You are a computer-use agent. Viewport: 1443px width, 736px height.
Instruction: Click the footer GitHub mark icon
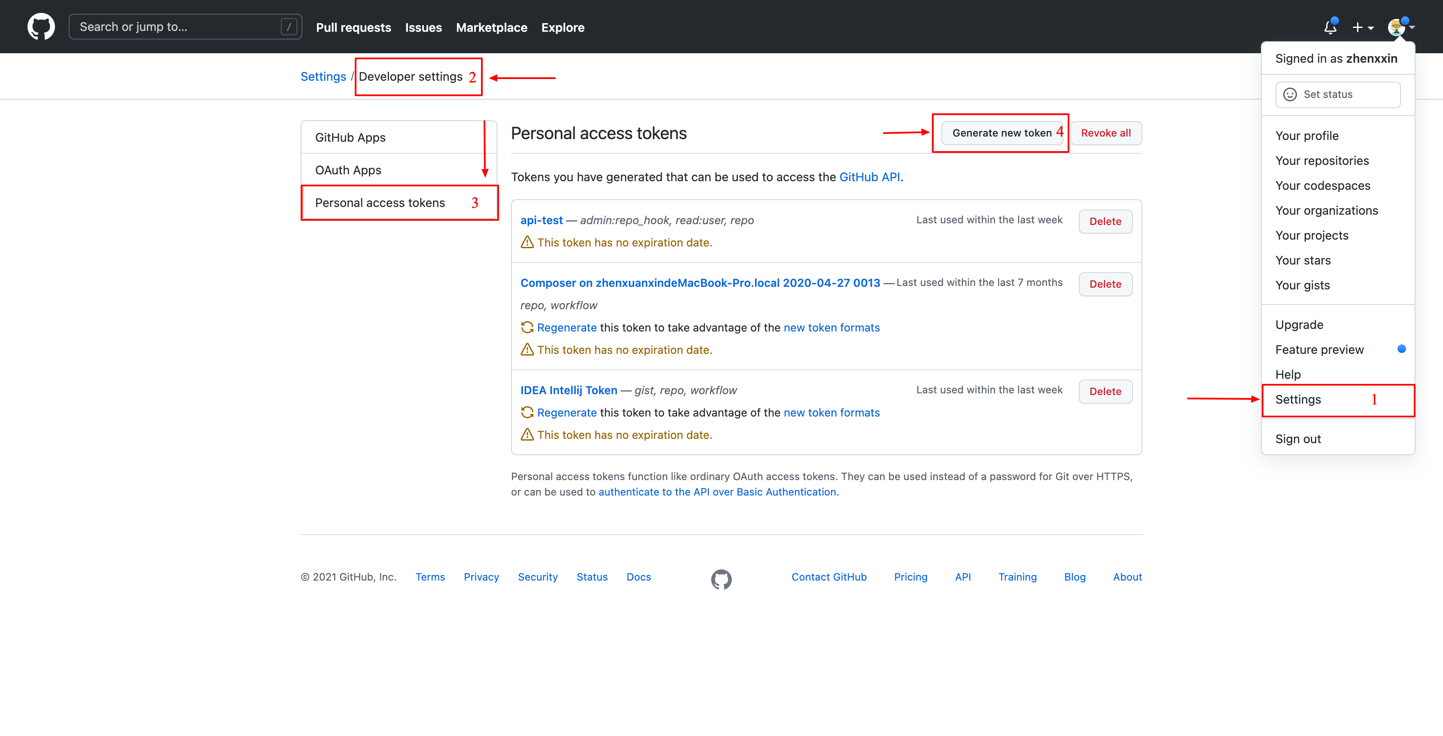(x=721, y=579)
